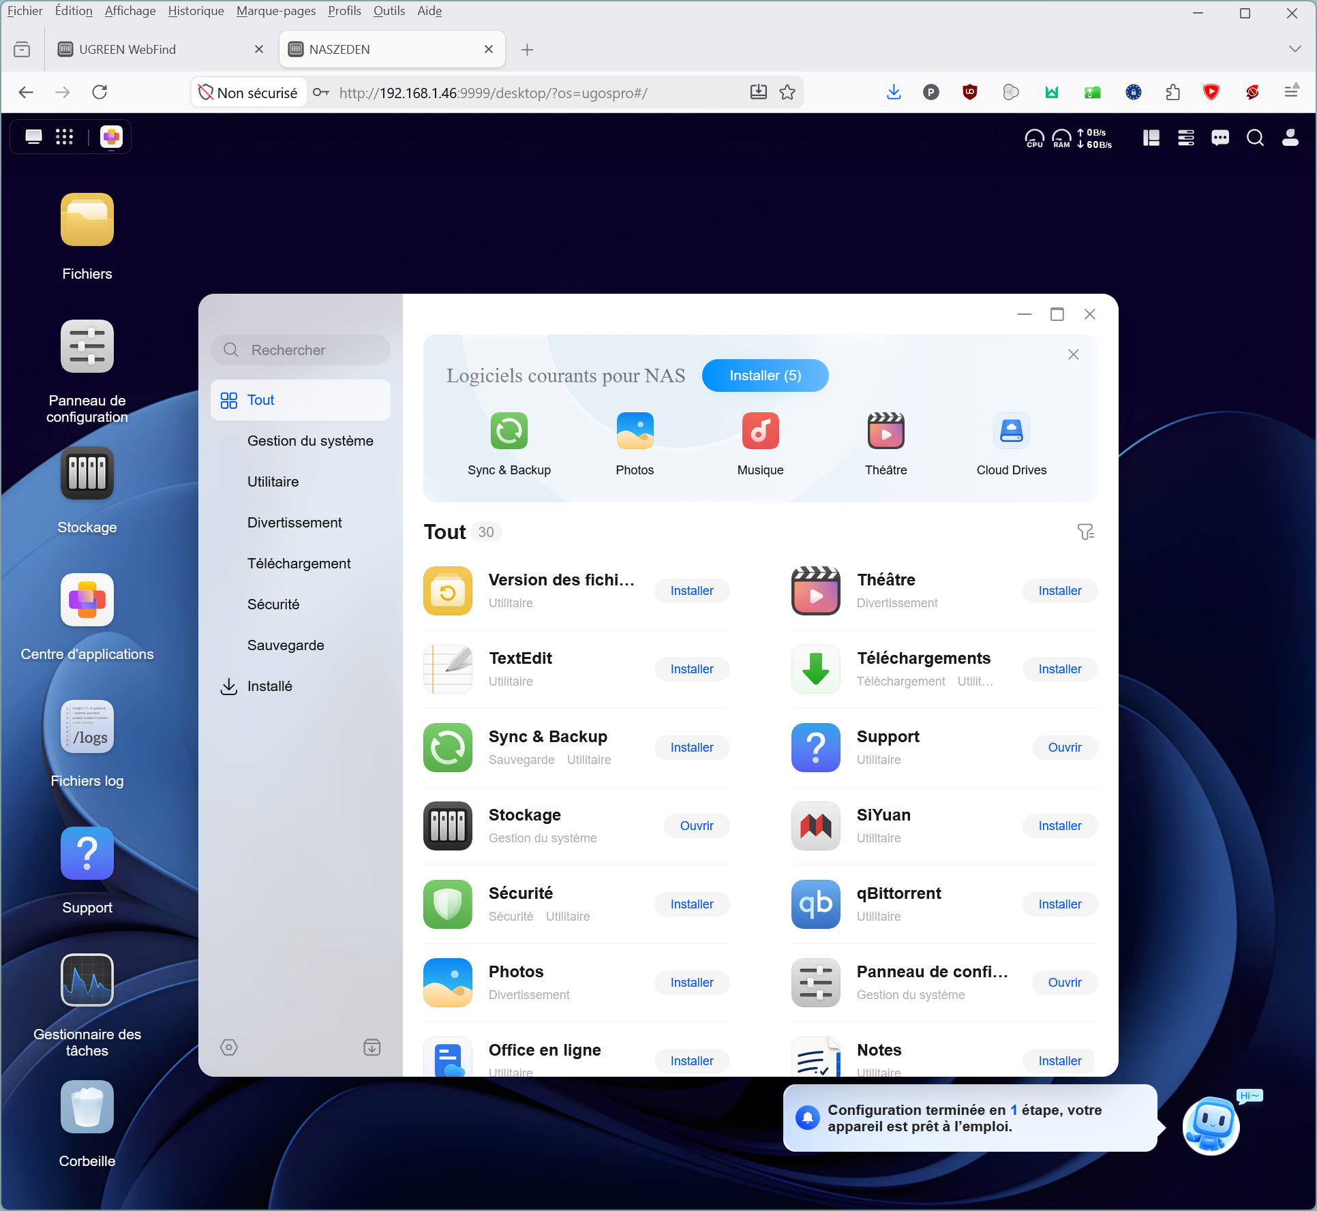Select Sync & Backup in the banner
This screenshot has height=1211, width=1317.
(x=509, y=444)
